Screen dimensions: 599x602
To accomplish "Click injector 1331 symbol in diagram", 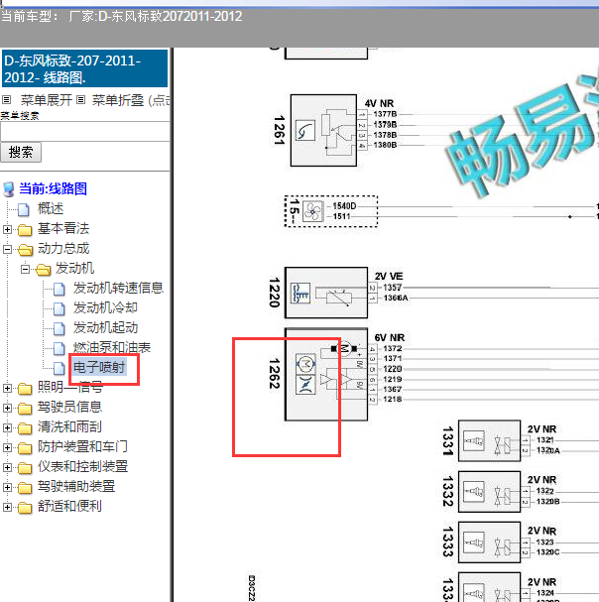I will click(x=474, y=441).
